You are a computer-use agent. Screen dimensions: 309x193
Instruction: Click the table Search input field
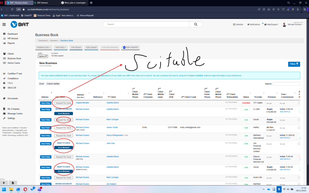click(x=286, y=84)
